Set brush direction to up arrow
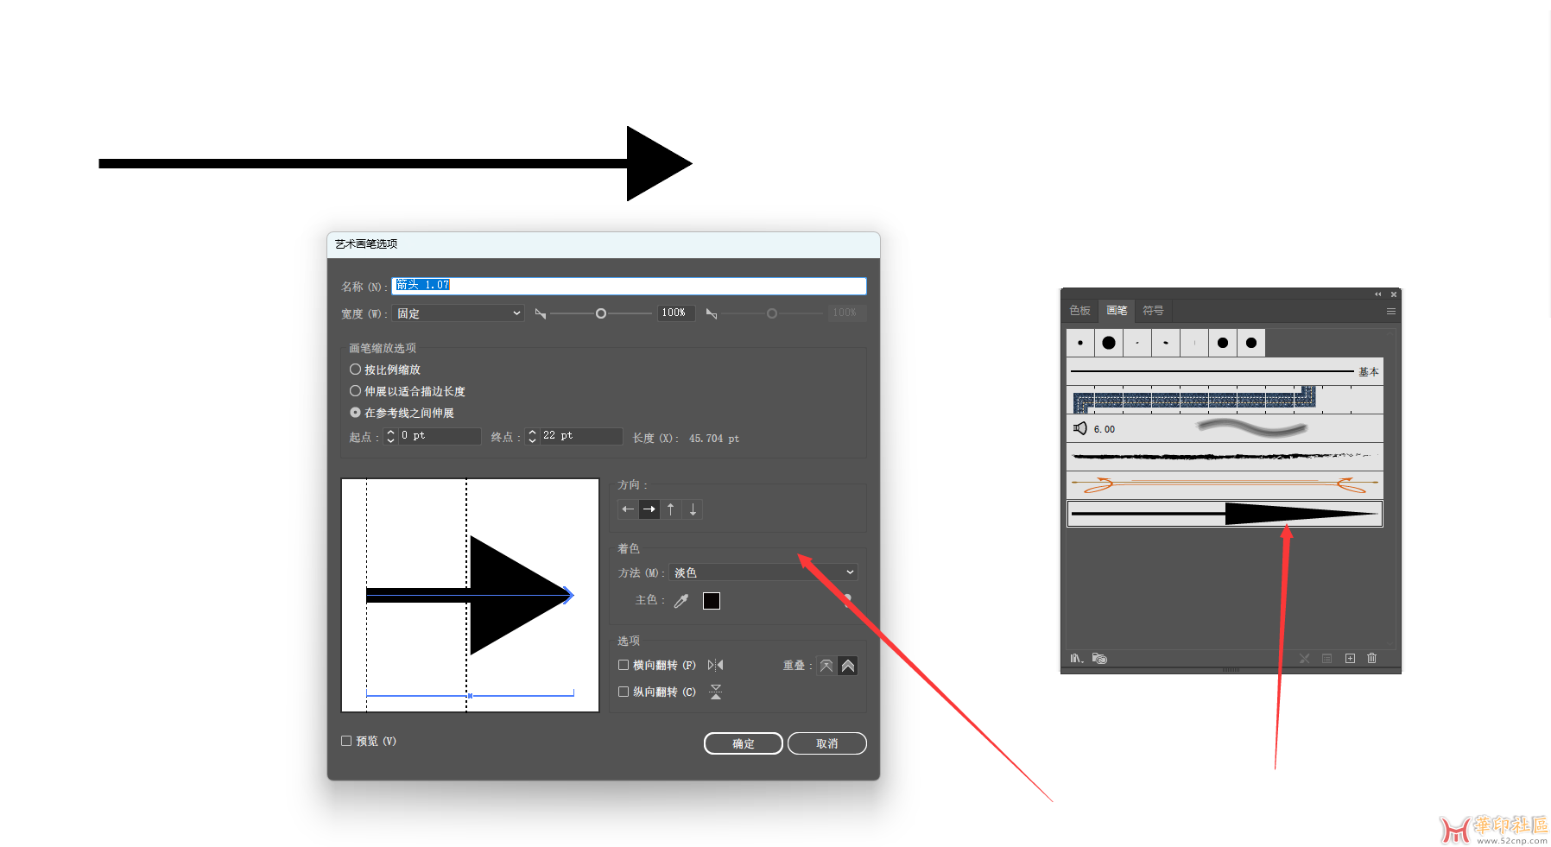1551x847 pixels. point(671,509)
